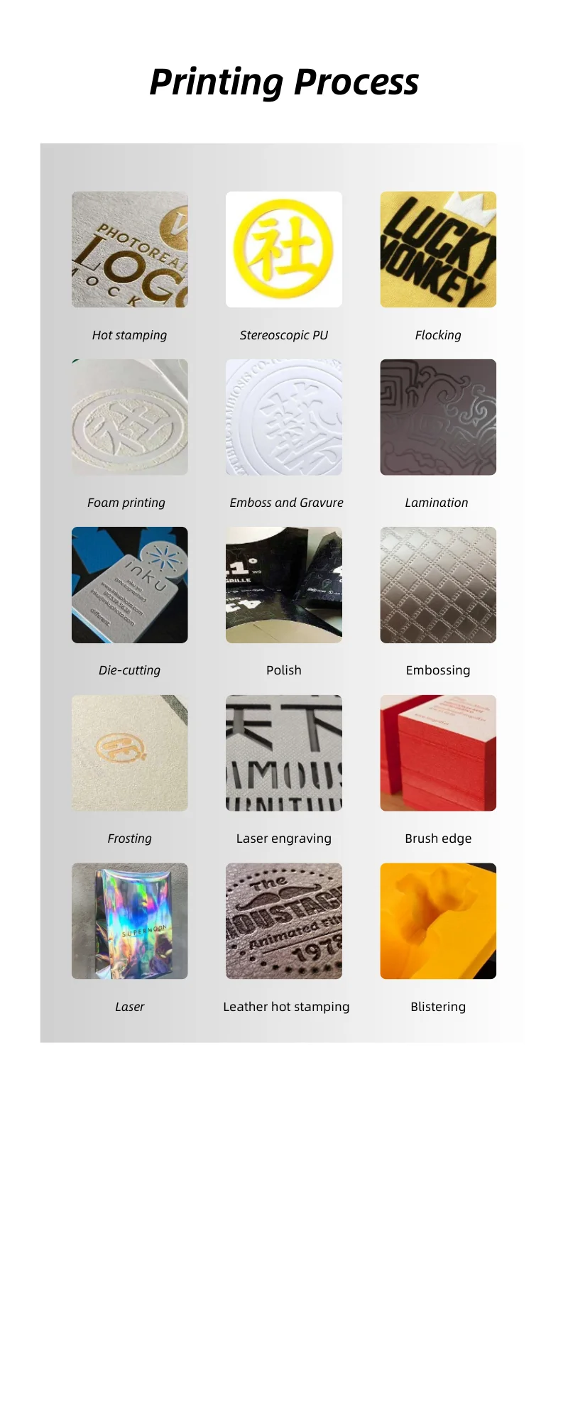Select the Stereoscopic PU yellow emblem image

[284, 249]
